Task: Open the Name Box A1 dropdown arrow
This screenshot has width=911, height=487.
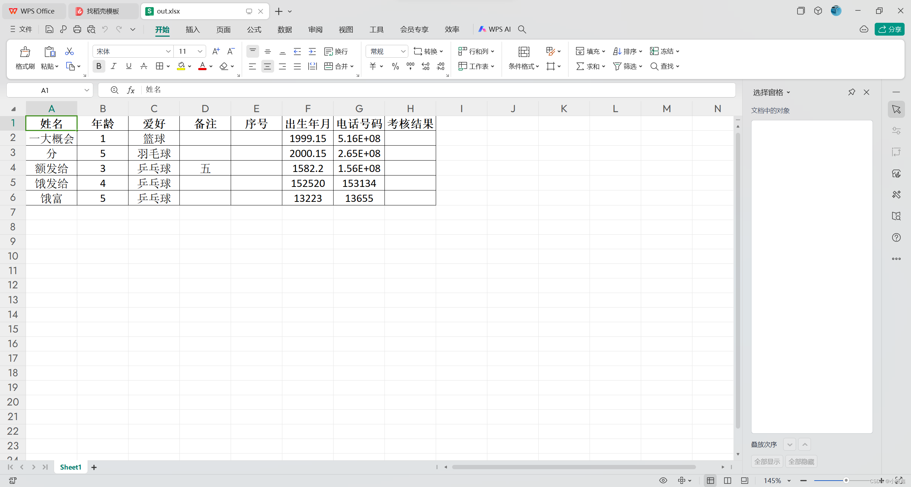Action: tap(87, 90)
